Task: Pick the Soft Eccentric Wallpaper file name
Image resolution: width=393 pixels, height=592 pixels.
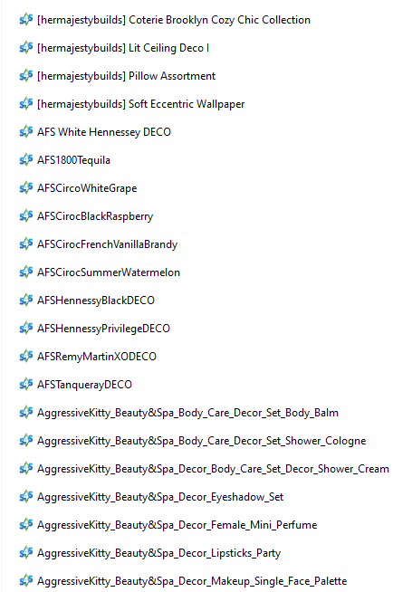Action: coord(141,104)
